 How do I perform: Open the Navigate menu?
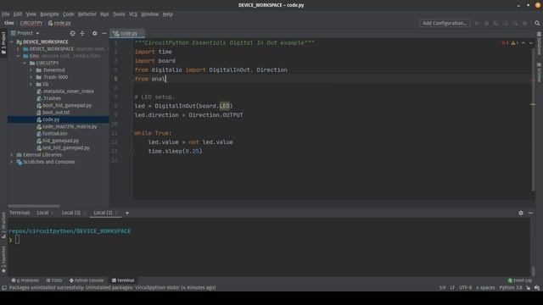(49, 14)
